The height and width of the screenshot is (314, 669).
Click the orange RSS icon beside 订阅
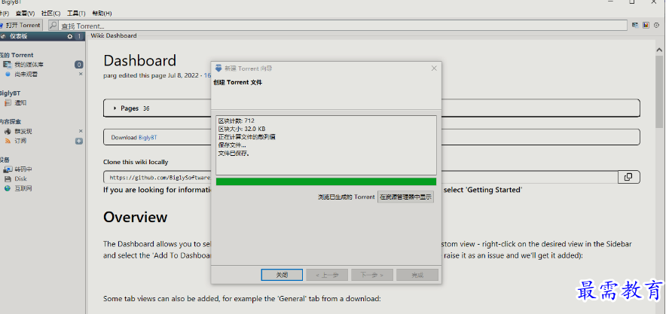pyautogui.click(x=8, y=141)
